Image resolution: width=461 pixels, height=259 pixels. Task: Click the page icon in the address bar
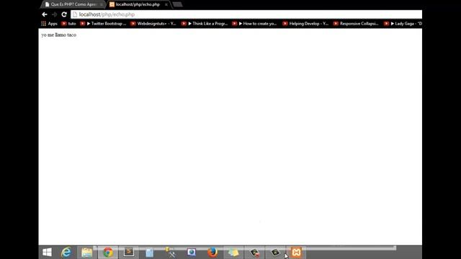[75, 14]
